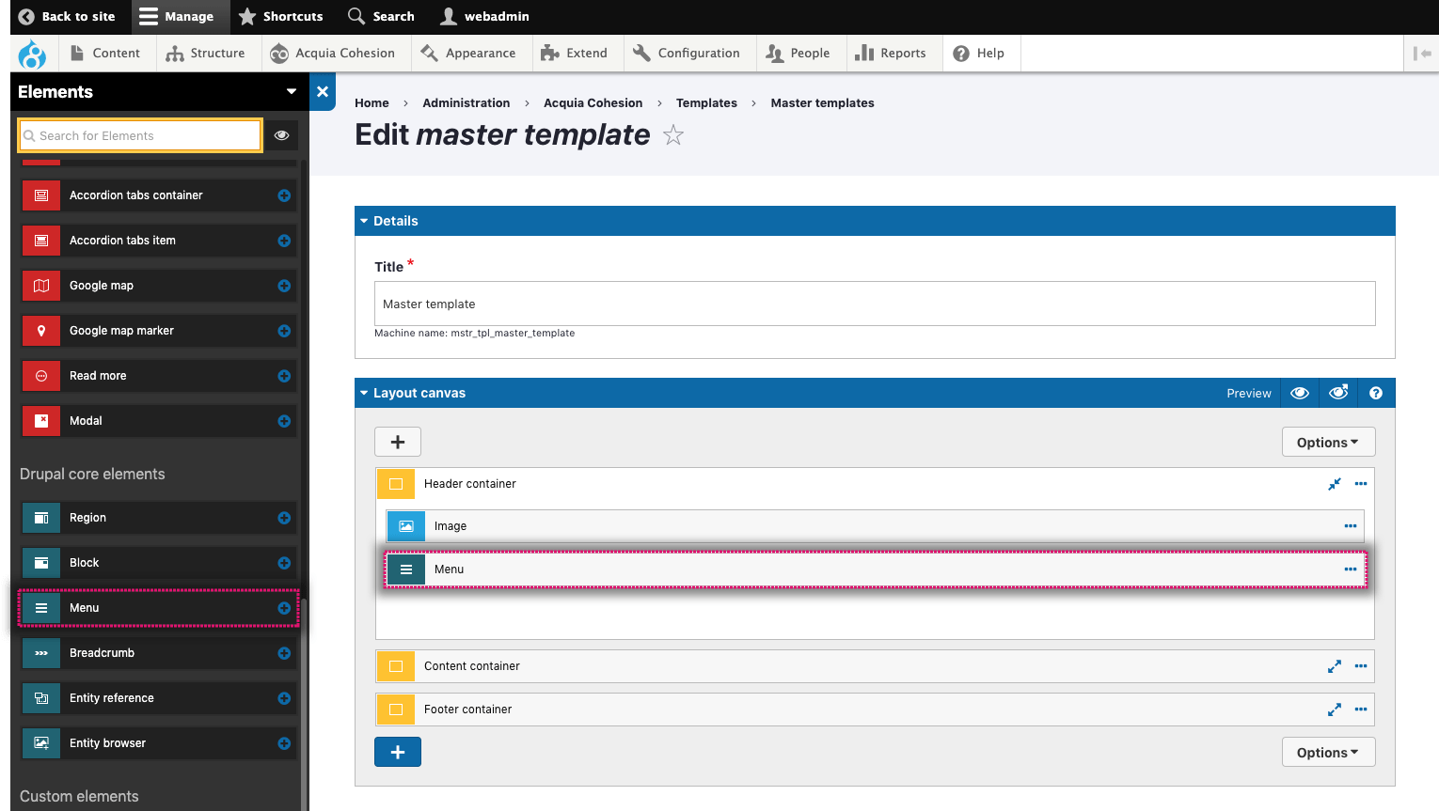Screen dimensions: 1439x811
Task: Open webadmin user menu
Action: pos(485,17)
